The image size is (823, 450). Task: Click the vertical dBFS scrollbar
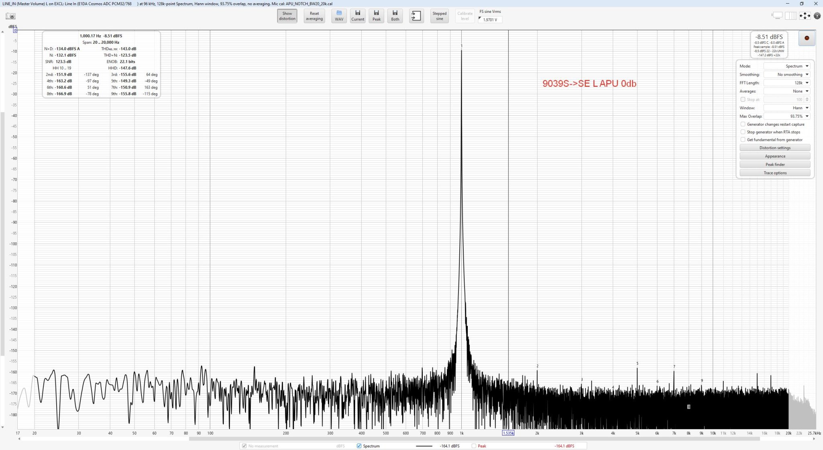click(2, 233)
